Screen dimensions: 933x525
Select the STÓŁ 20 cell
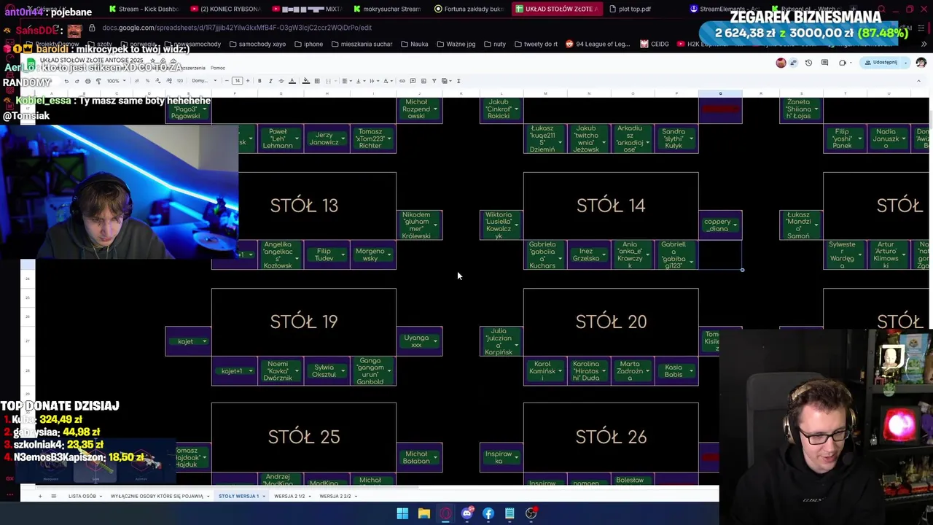pos(611,322)
